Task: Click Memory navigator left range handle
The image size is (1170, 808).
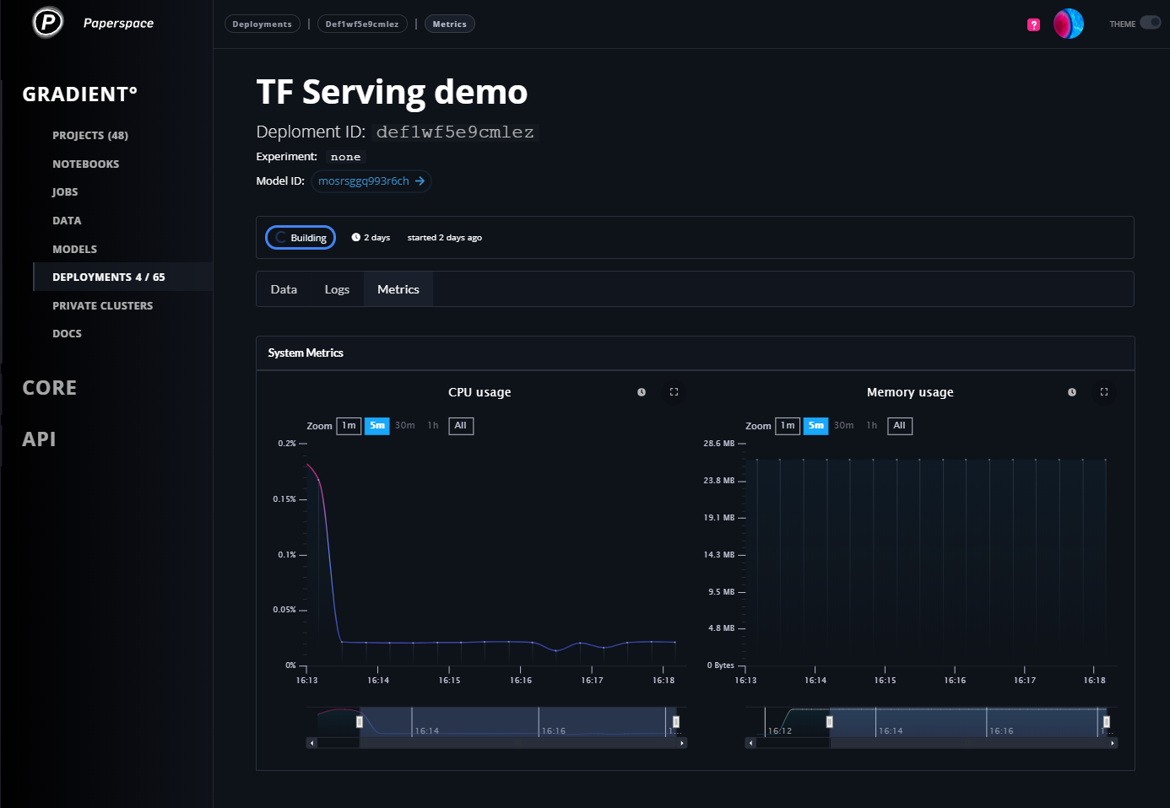Action: (830, 722)
